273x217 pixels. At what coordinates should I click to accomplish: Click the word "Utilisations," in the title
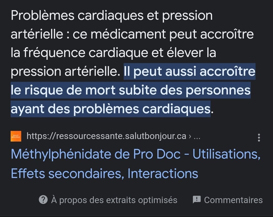tap(226, 154)
